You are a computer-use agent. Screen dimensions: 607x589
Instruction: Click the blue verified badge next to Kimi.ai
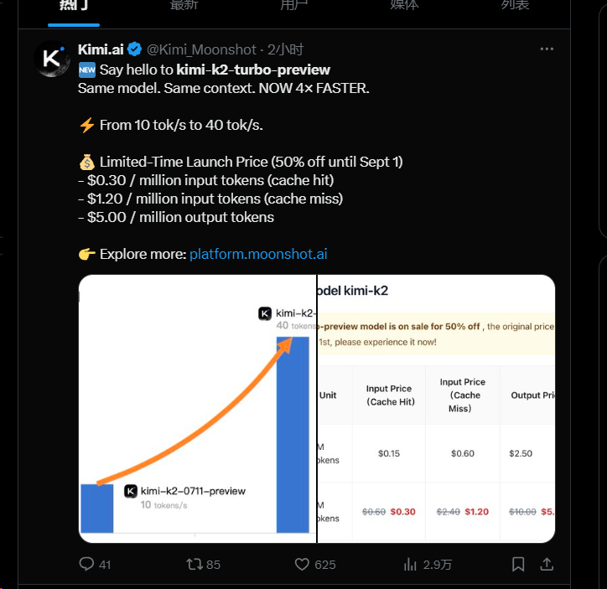[x=135, y=49]
